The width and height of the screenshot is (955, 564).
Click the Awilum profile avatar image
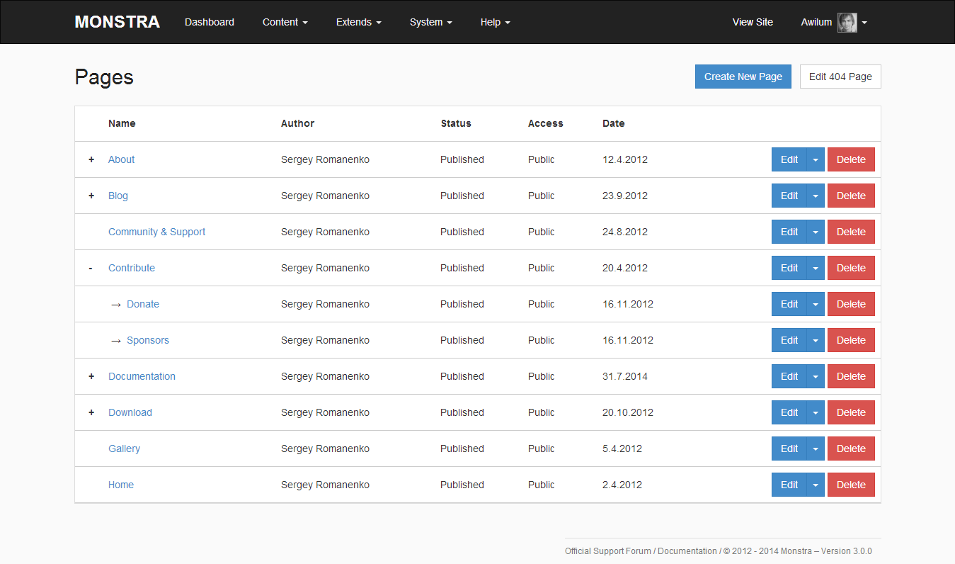(847, 22)
